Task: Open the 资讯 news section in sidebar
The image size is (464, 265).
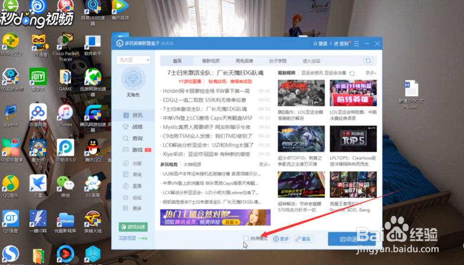Action: point(133,115)
